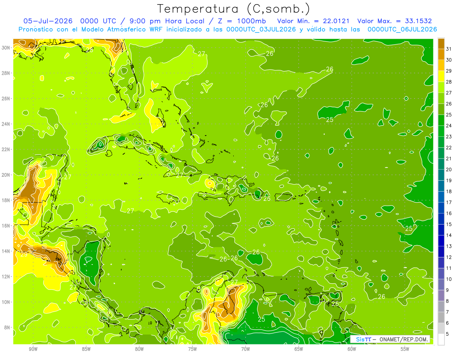
Task: Click the gray colorbar band between 6 and 7
Action: [441, 317]
